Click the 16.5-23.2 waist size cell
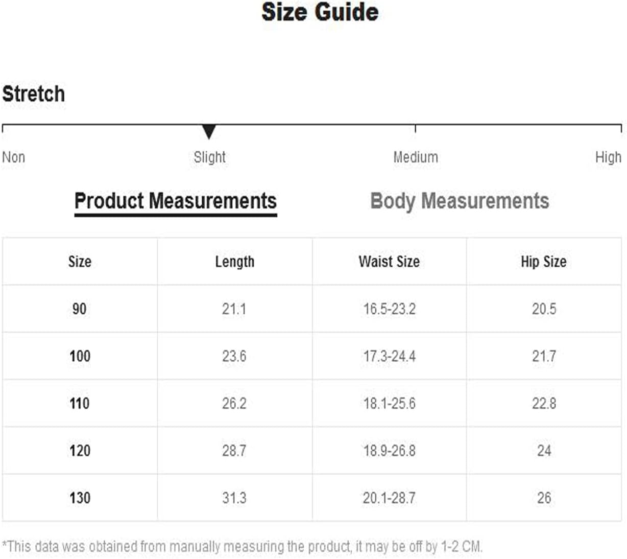 point(389,309)
